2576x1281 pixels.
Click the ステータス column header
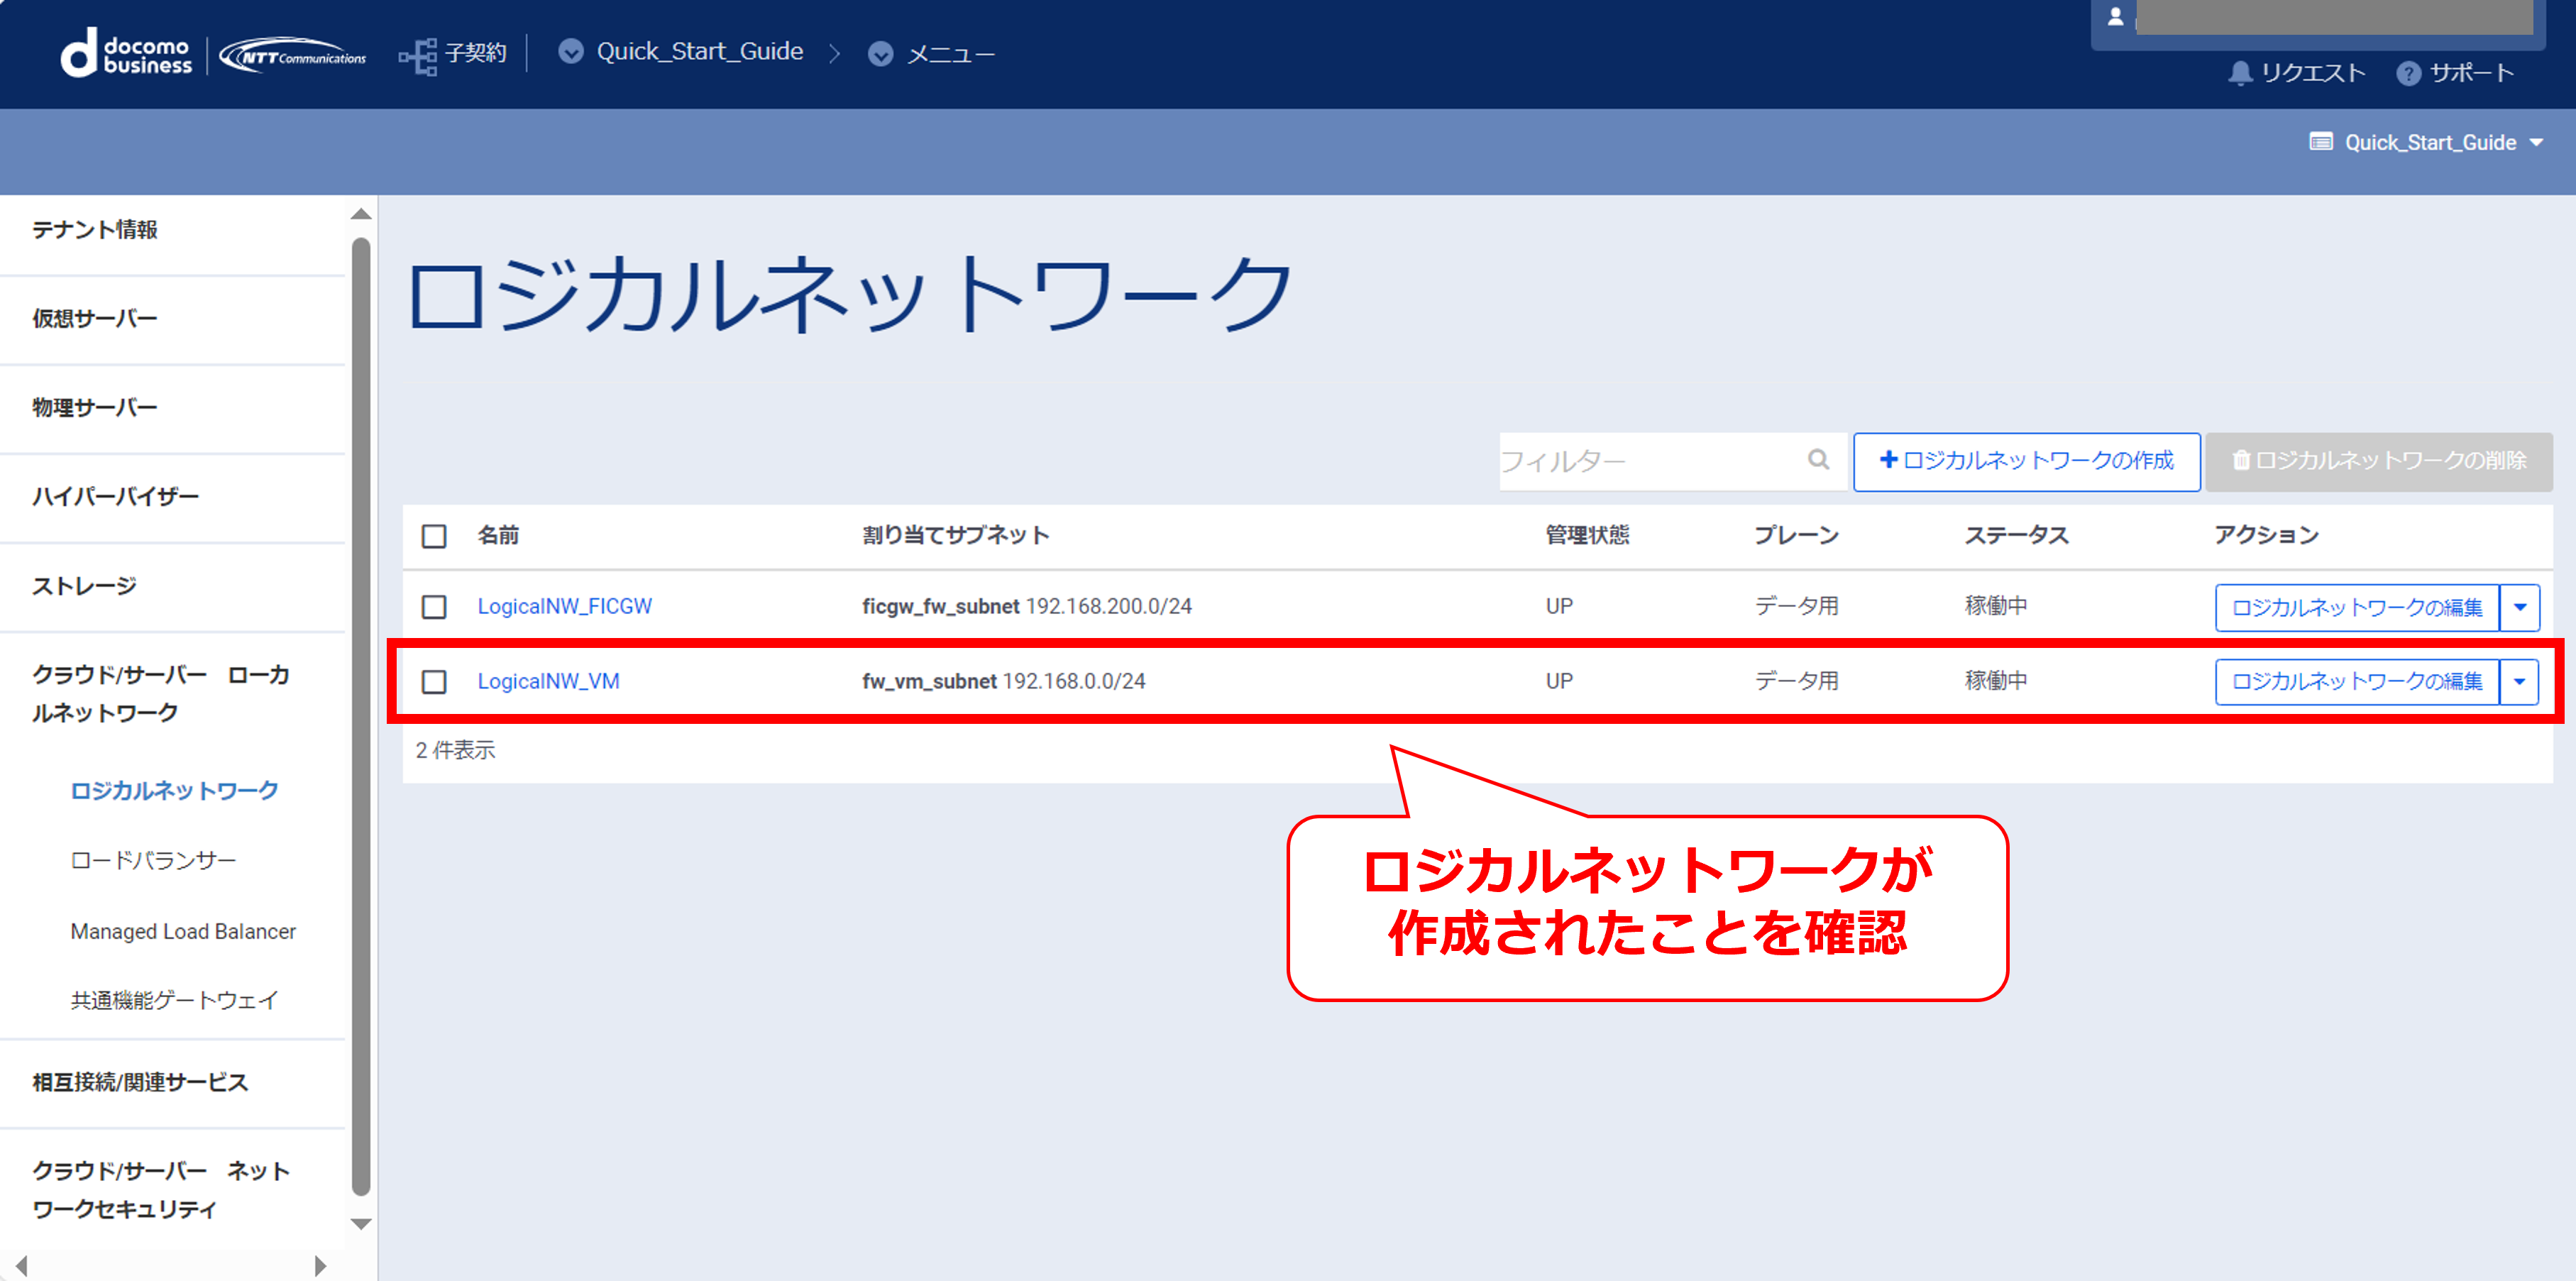pos(2016,536)
